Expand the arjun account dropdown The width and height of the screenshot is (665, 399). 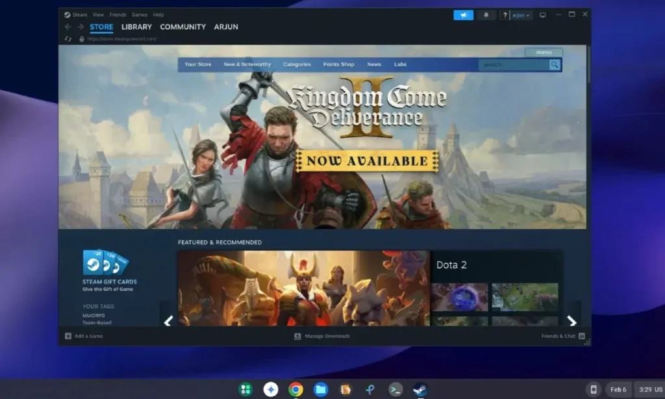click(x=521, y=16)
